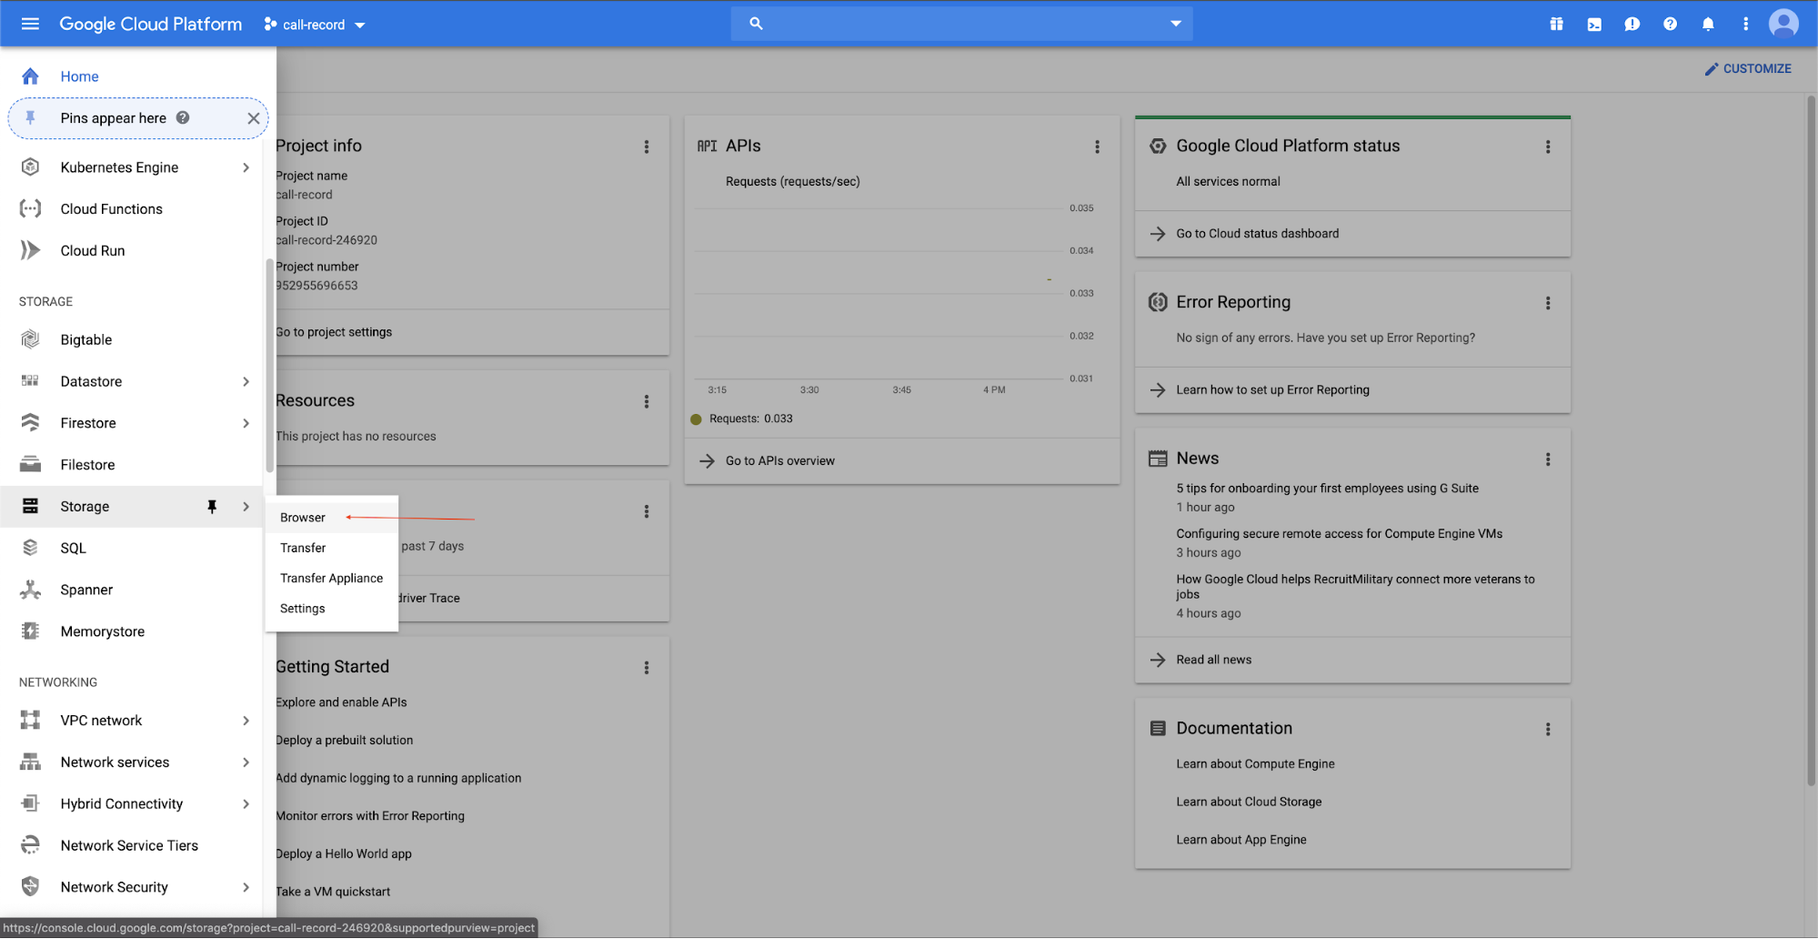Click the Firestore icon
Viewport: 1818px width, 939px height.
coord(30,423)
